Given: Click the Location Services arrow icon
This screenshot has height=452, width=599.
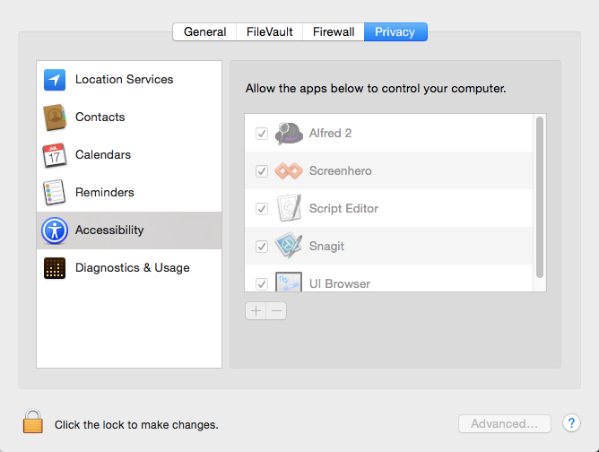Looking at the screenshot, I should click(54, 80).
